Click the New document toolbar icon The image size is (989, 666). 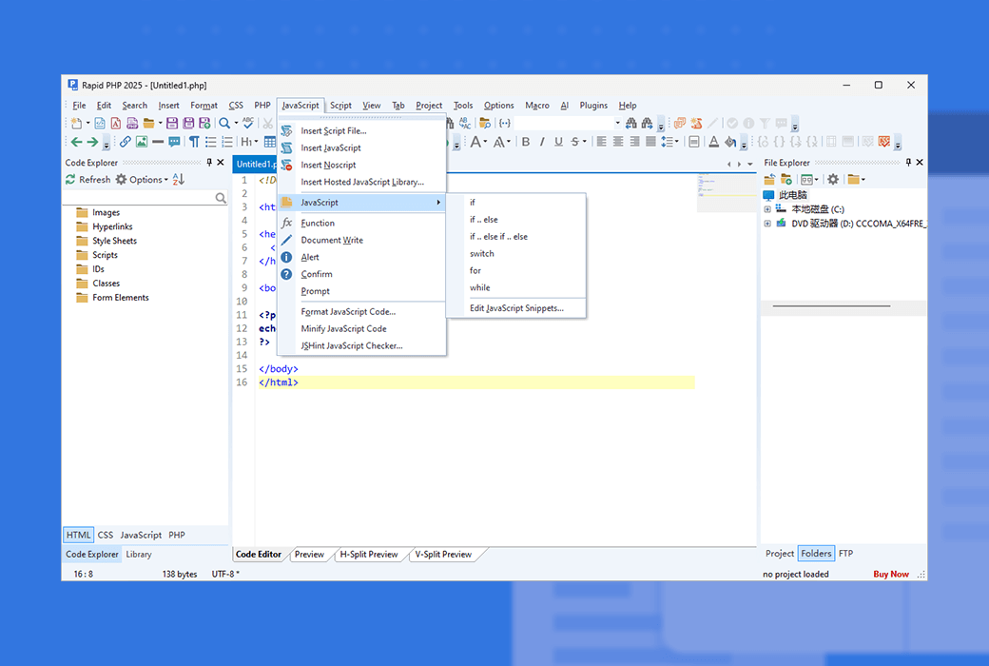[76, 123]
